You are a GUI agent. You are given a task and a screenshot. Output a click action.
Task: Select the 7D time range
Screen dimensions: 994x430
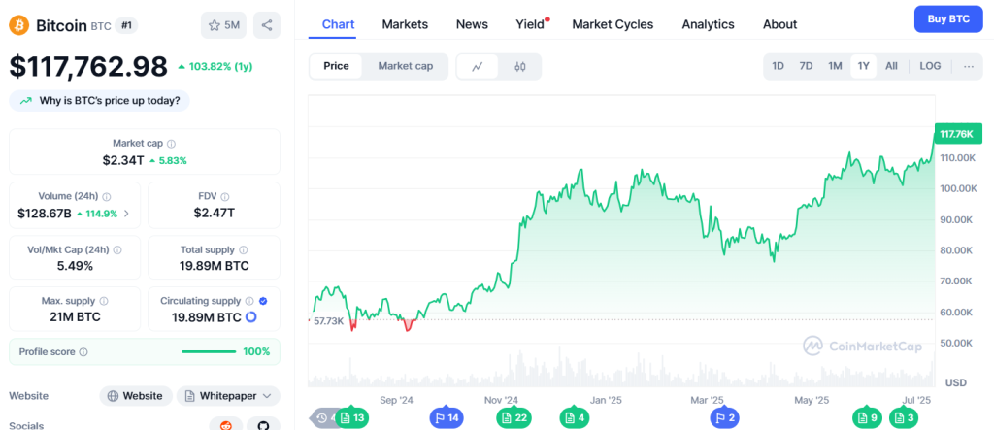[806, 66]
